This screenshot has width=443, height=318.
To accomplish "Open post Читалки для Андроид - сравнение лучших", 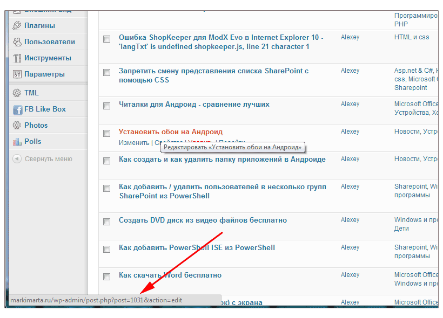I will [x=194, y=105].
